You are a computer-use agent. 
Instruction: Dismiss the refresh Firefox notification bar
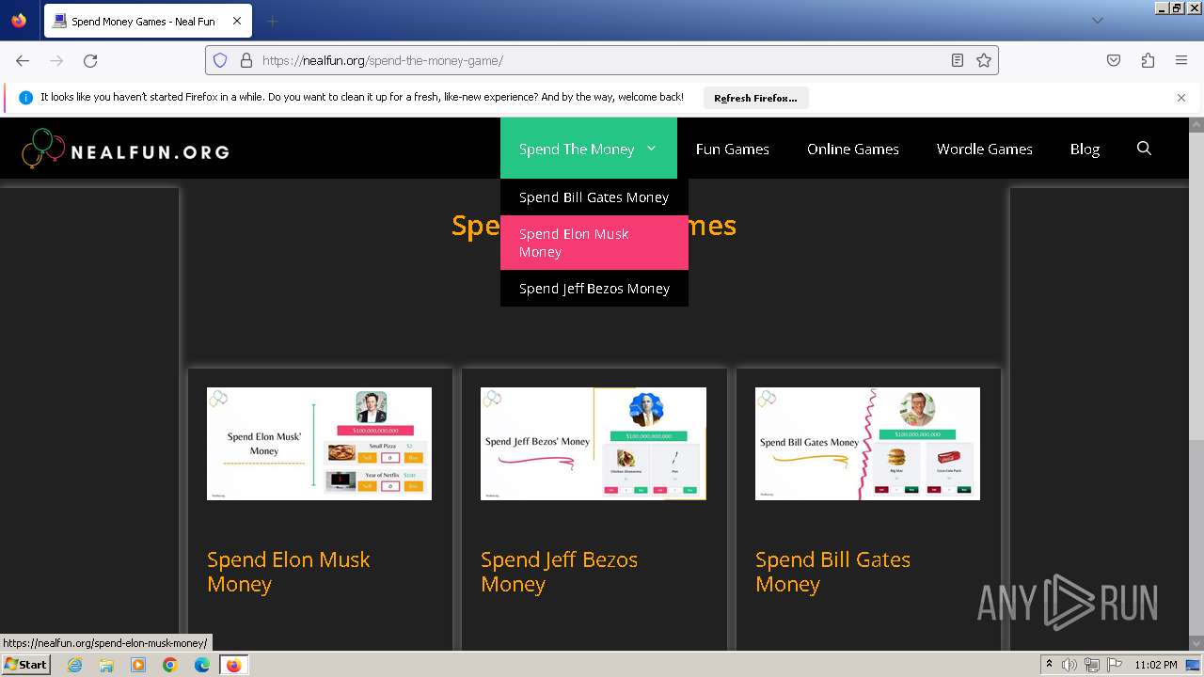tap(1181, 98)
